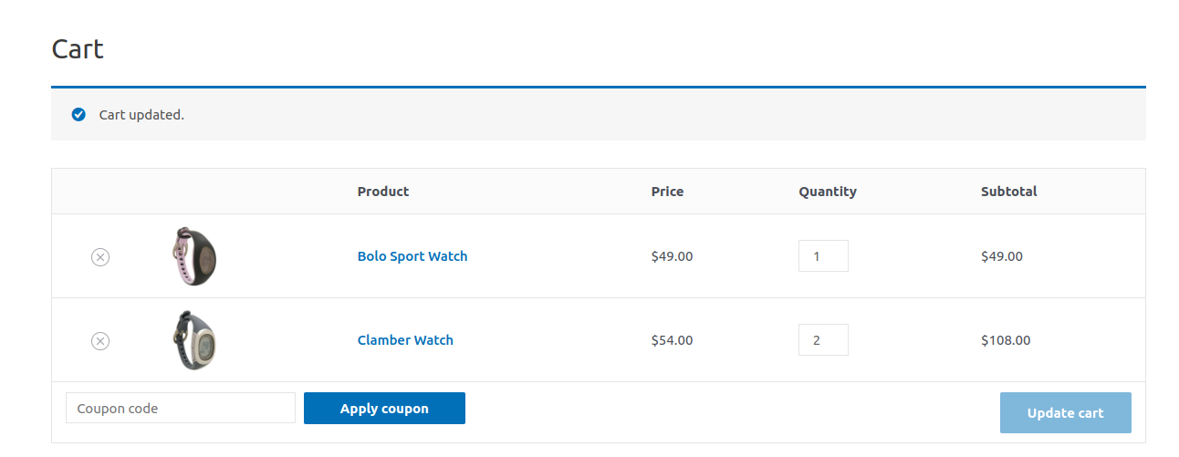1179x457 pixels.
Task: Click the $108.00 subtotal for Clamber Watch
Action: point(1006,340)
